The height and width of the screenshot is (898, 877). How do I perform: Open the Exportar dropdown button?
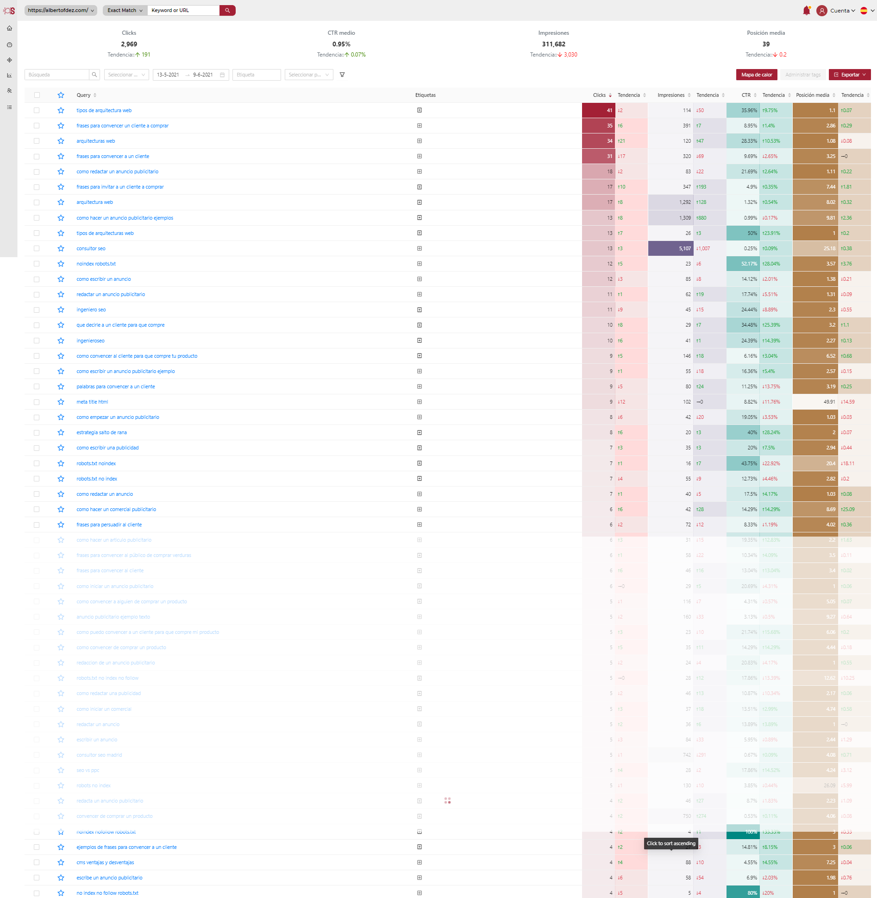coord(850,75)
